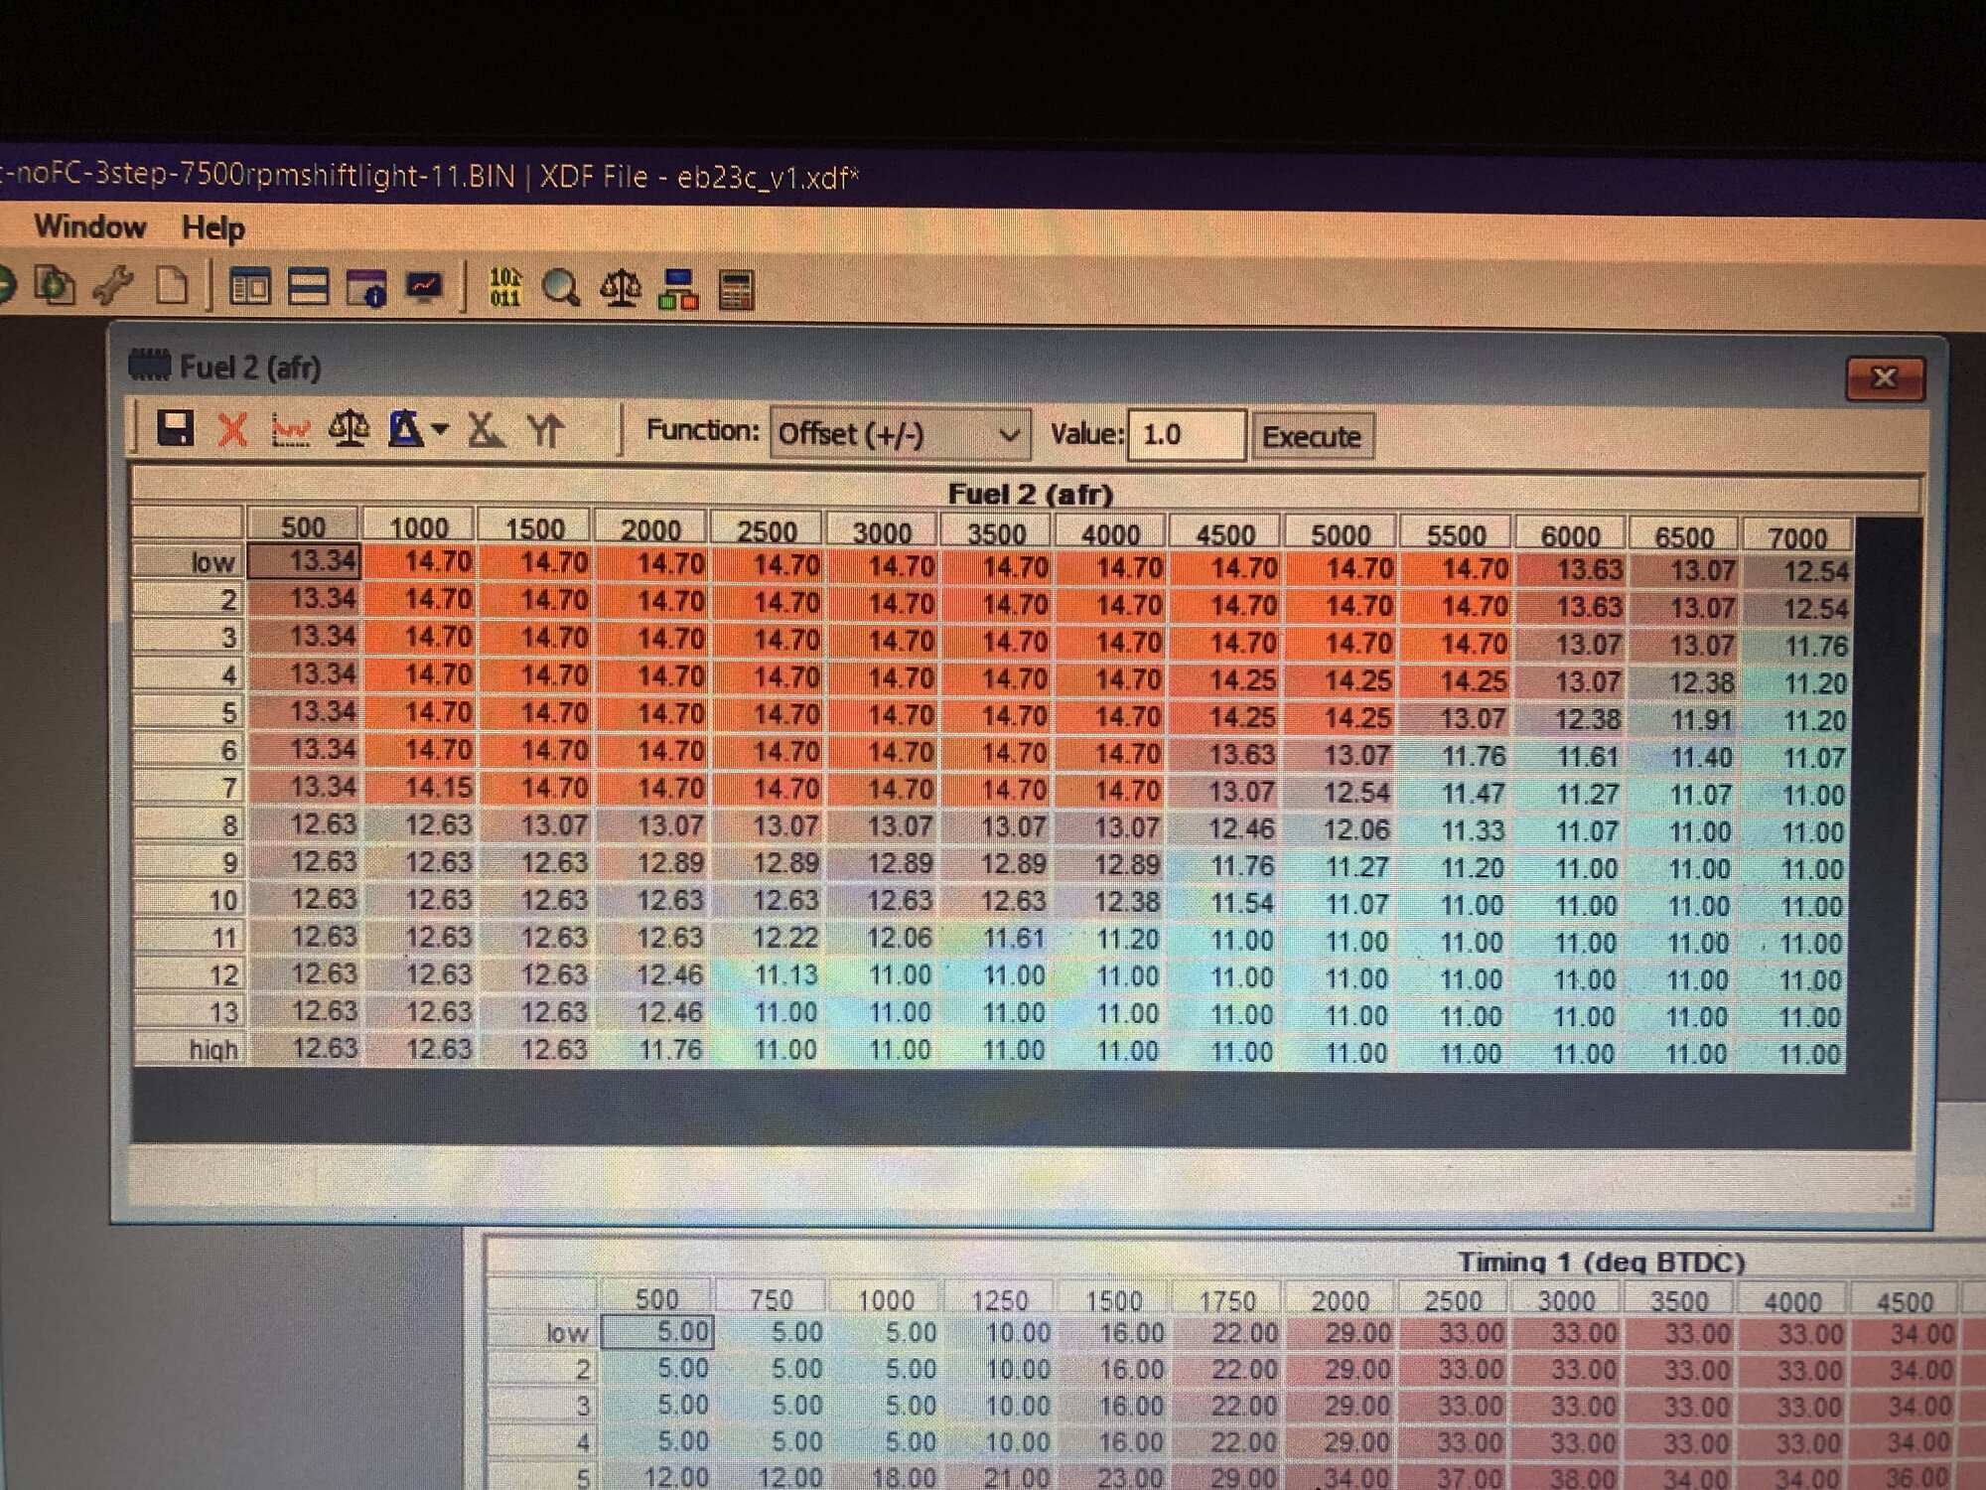Click the Execute button
The image size is (1986, 1490).
point(1313,436)
